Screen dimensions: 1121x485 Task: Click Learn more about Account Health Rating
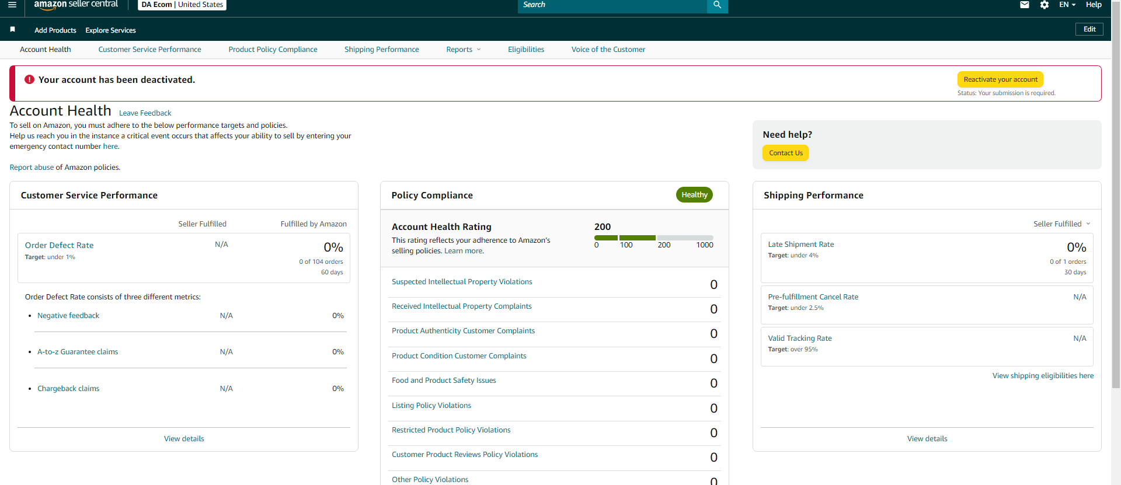point(464,251)
